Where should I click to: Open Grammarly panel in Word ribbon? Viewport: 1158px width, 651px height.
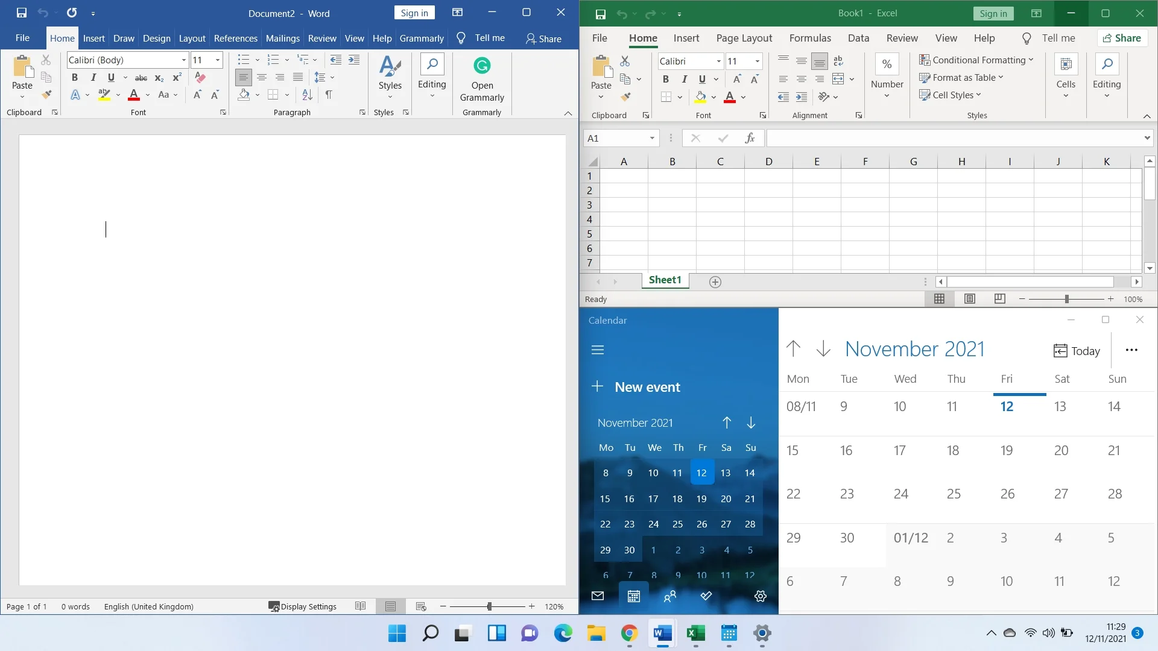481,79
